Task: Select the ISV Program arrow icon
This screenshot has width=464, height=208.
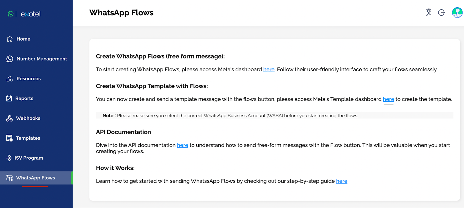Action: point(10,158)
